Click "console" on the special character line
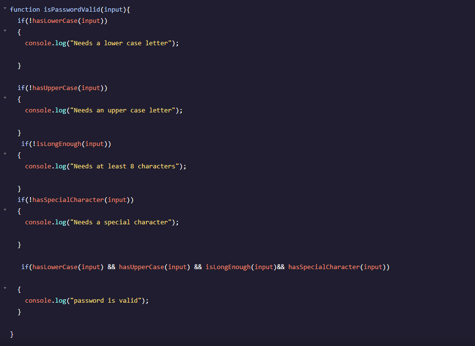Screen dimensions: 475x346 click(x=38, y=222)
